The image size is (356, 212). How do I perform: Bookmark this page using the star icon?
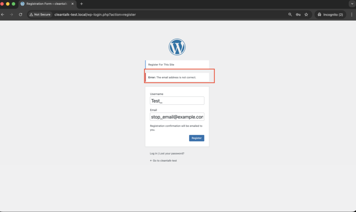(306, 15)
